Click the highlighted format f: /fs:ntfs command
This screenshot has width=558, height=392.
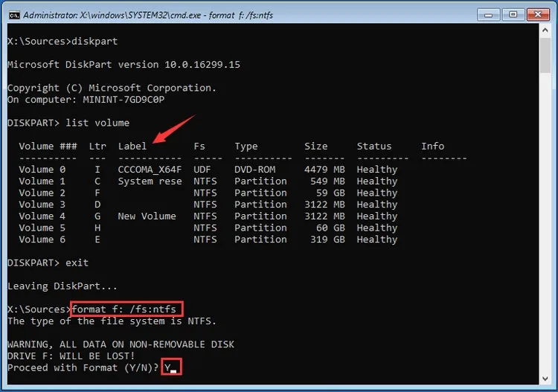pyautogui.click(x=126, y=309)
